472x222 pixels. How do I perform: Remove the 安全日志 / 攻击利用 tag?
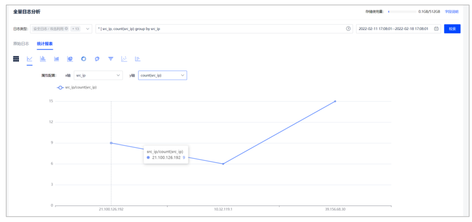click(66, 29)
